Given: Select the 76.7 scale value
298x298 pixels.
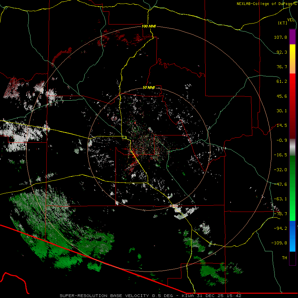Looking at the screenshot, I should click(x=282, y=67).
